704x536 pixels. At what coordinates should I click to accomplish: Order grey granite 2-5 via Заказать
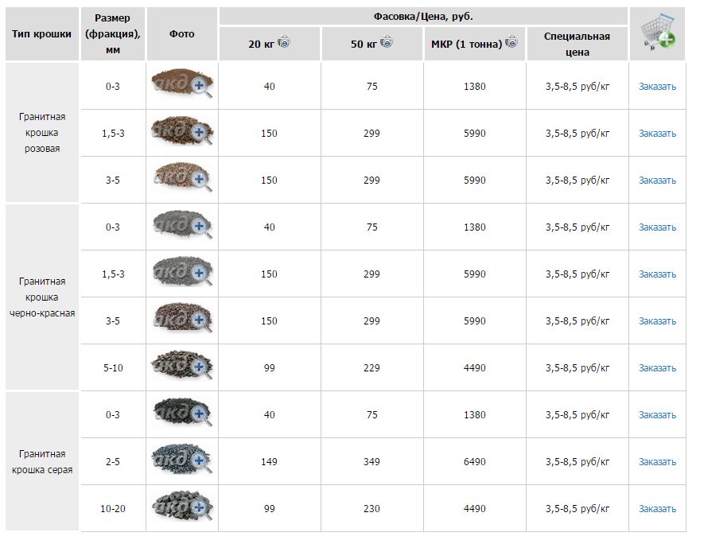pyautogui.click(x=657, y=462)
